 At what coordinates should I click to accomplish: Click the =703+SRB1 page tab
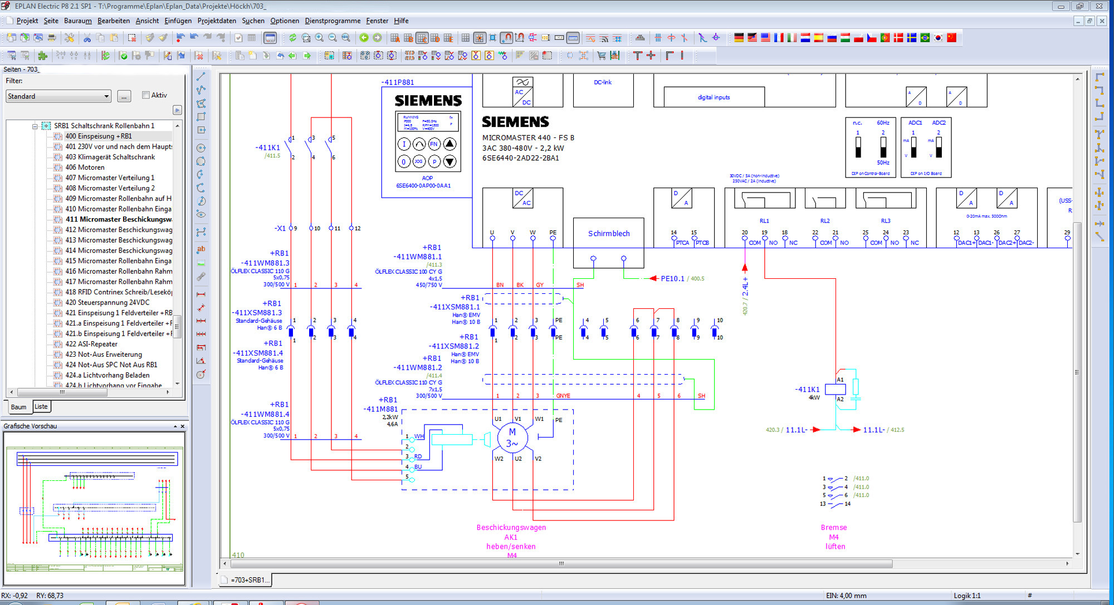point(245,580)
